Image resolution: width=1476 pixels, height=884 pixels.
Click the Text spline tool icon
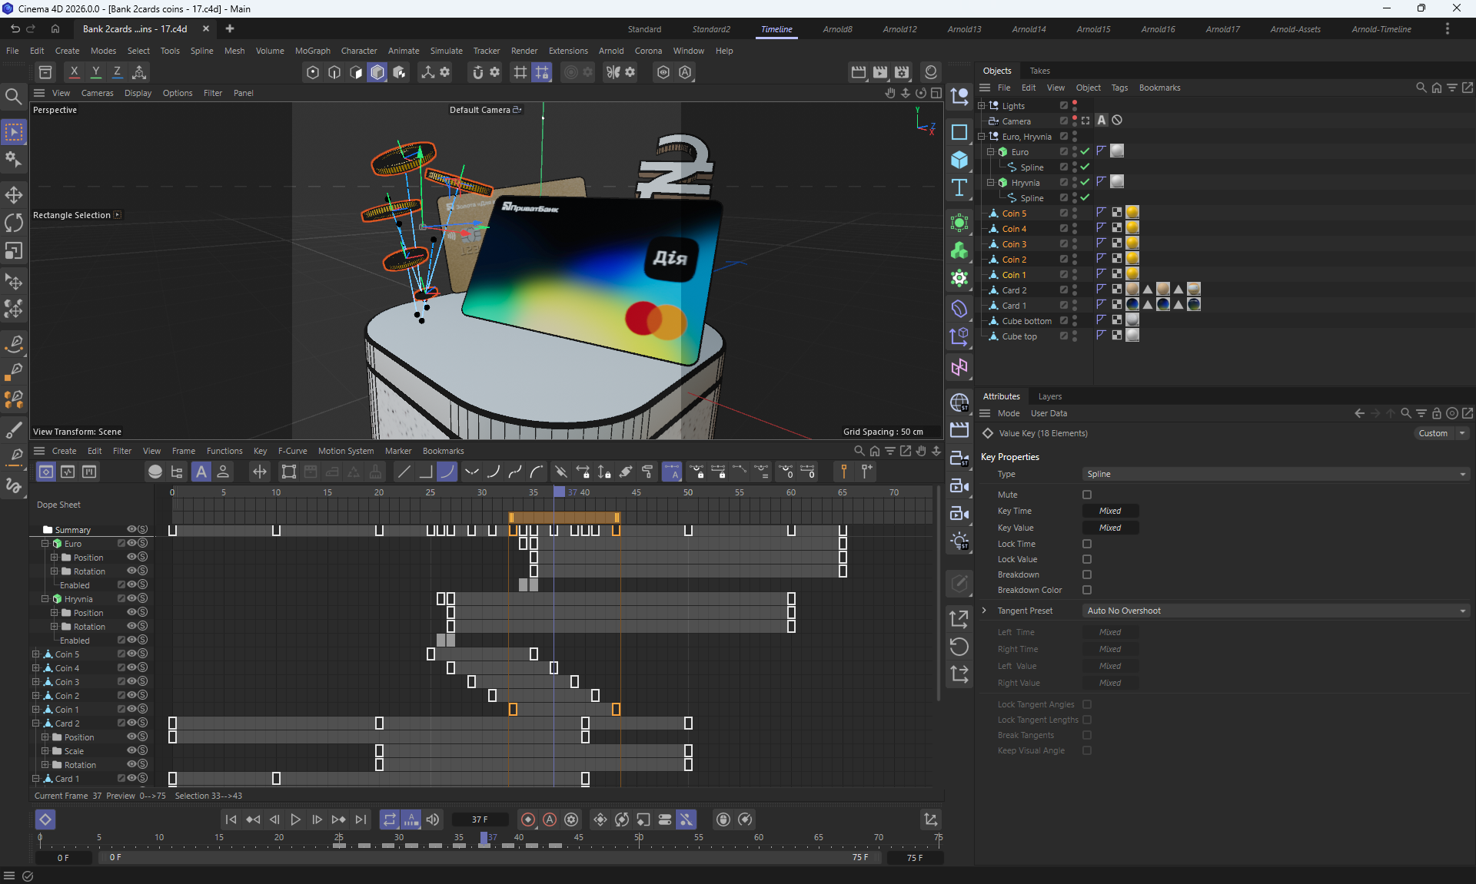tap(959, 188)
